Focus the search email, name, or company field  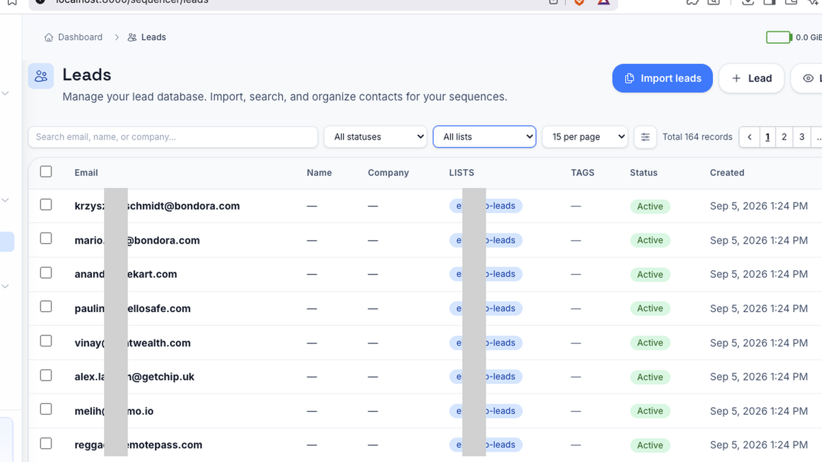pyautogui.click(x=173, y=137)
